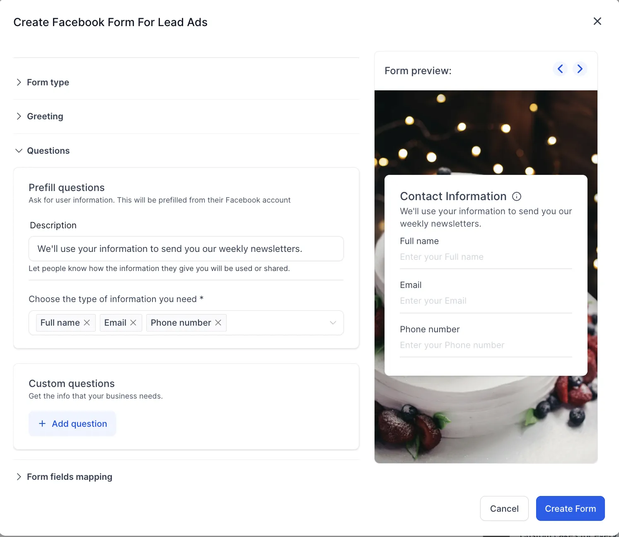Edit the prefill Description text field
The image size is (619, 537).
(186, 249)
